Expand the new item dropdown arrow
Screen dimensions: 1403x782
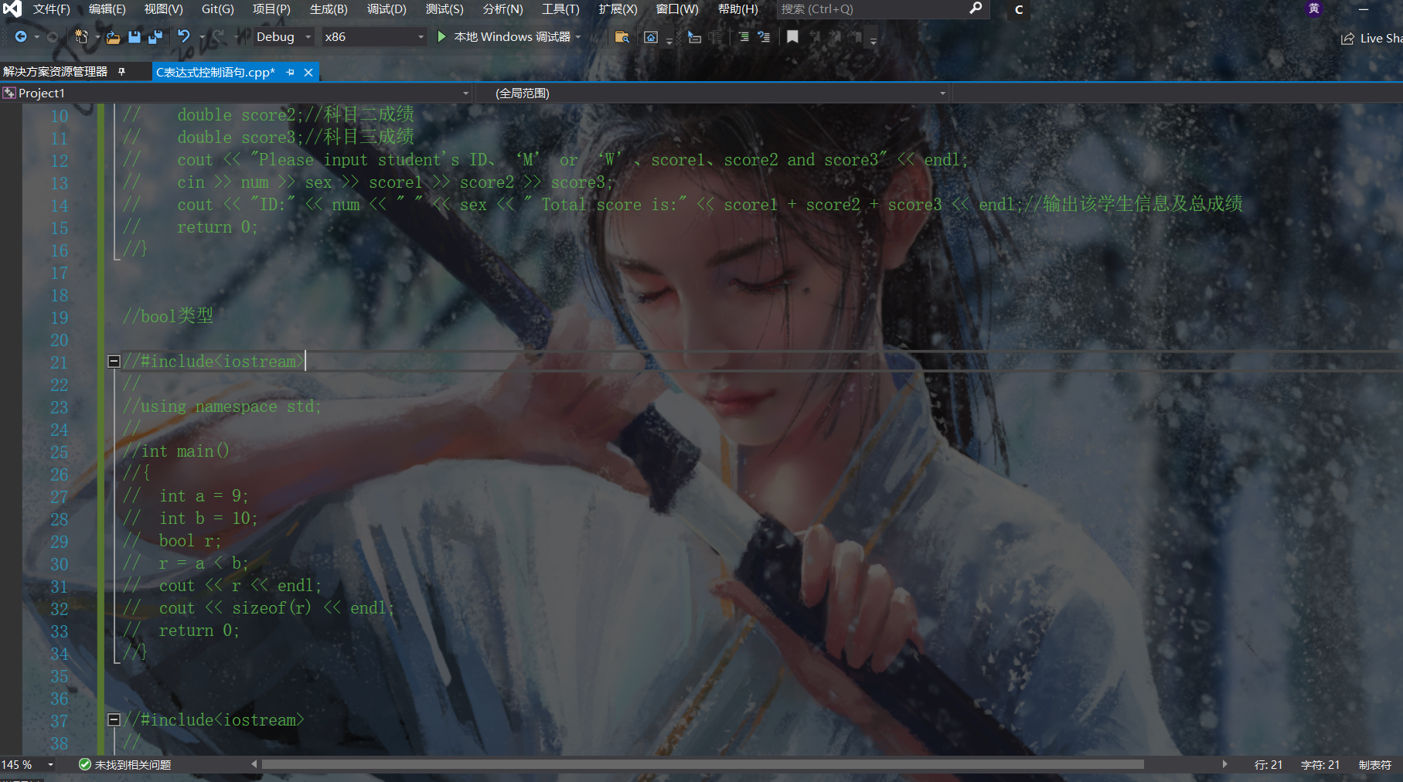pos(97,37)
